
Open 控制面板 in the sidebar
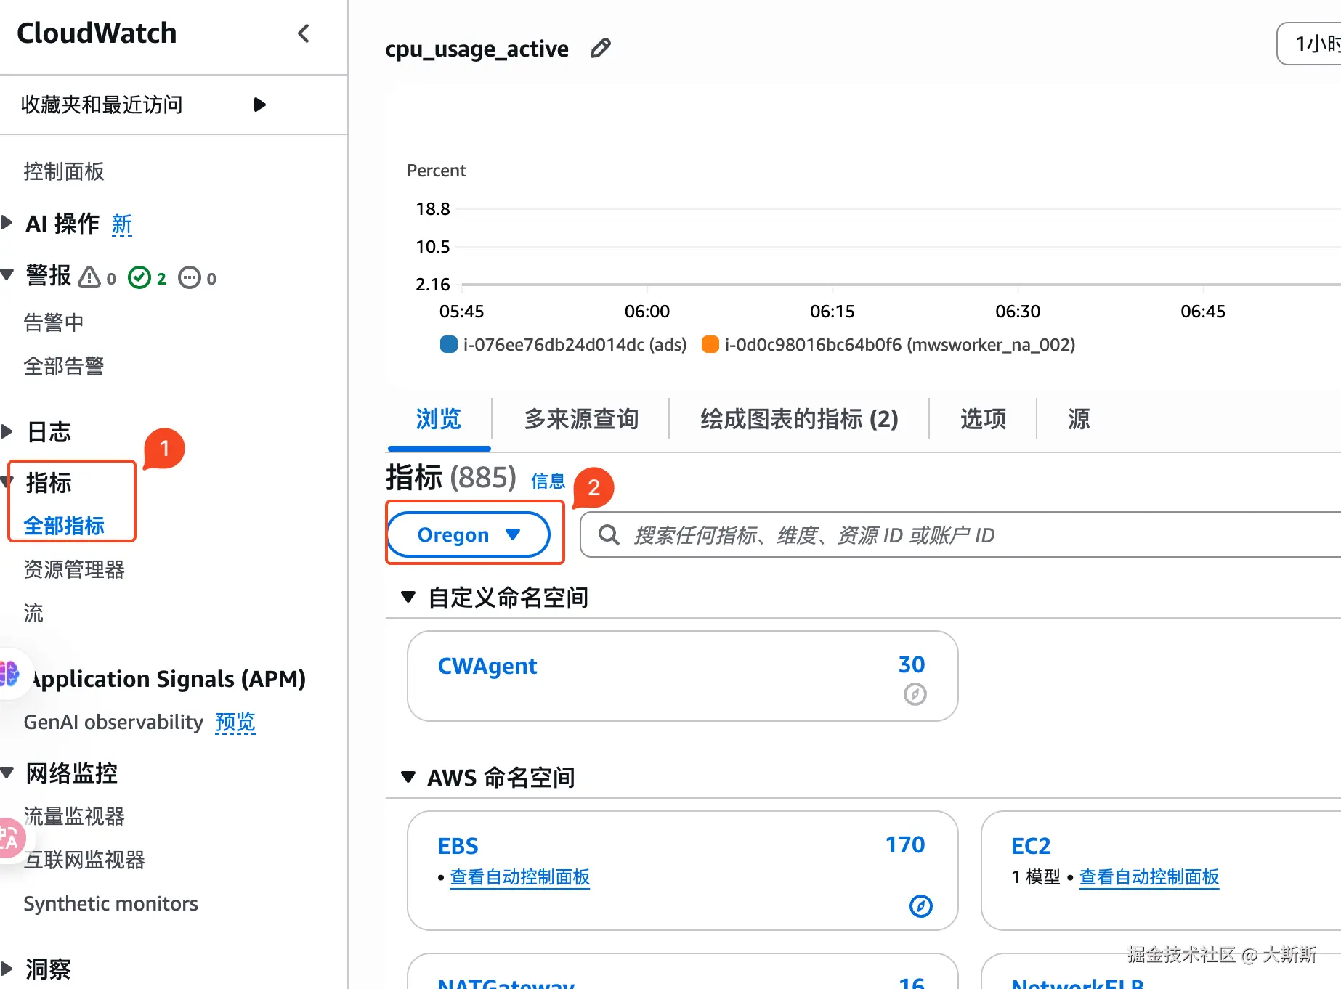click(64, 171)
